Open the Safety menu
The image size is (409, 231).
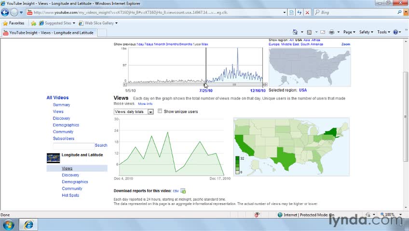click(366, 32)
